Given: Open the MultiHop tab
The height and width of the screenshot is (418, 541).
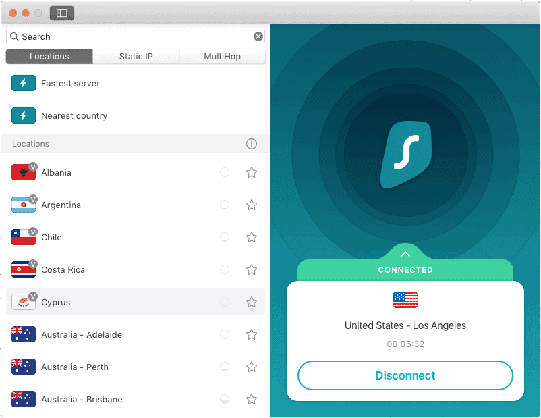Looking at the screenshot, I should point(223,56).
